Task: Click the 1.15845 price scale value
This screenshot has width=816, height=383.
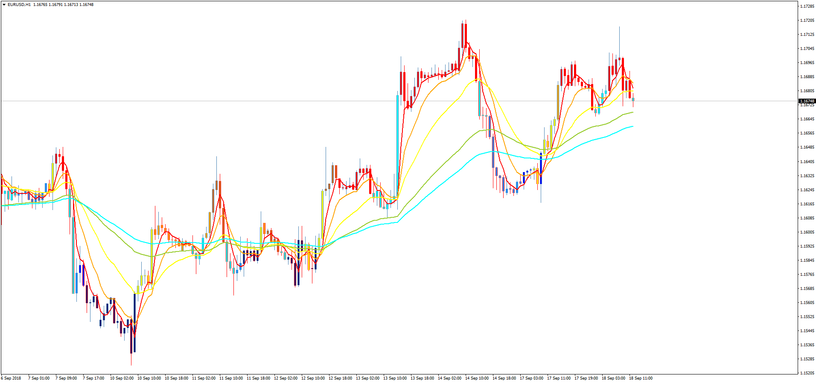Action: point(807,260)
